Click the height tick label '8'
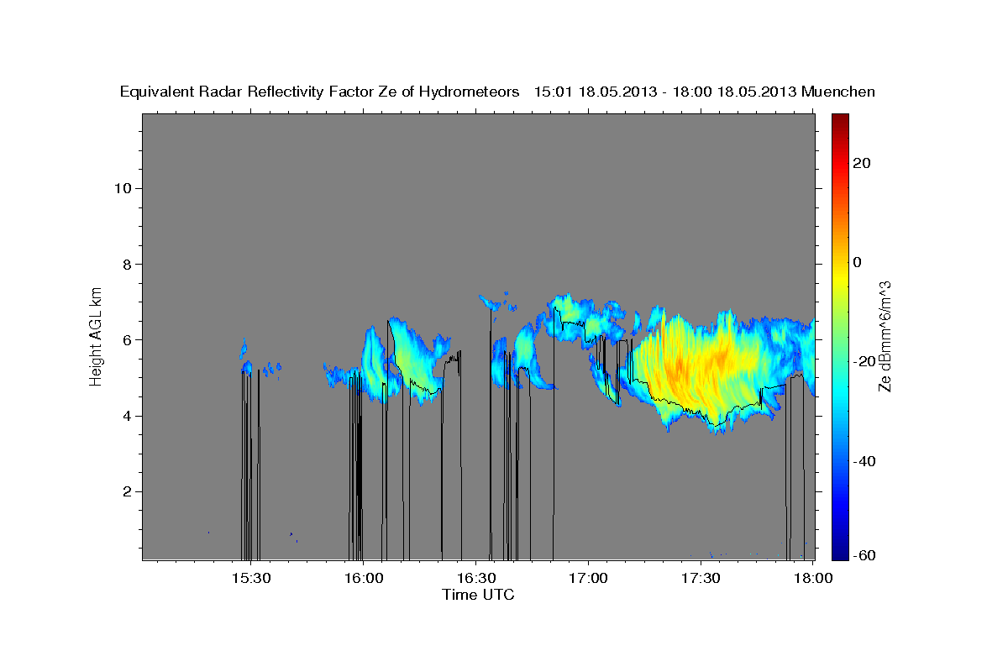Screen dimensions: 1008x672 click(126, 264)
